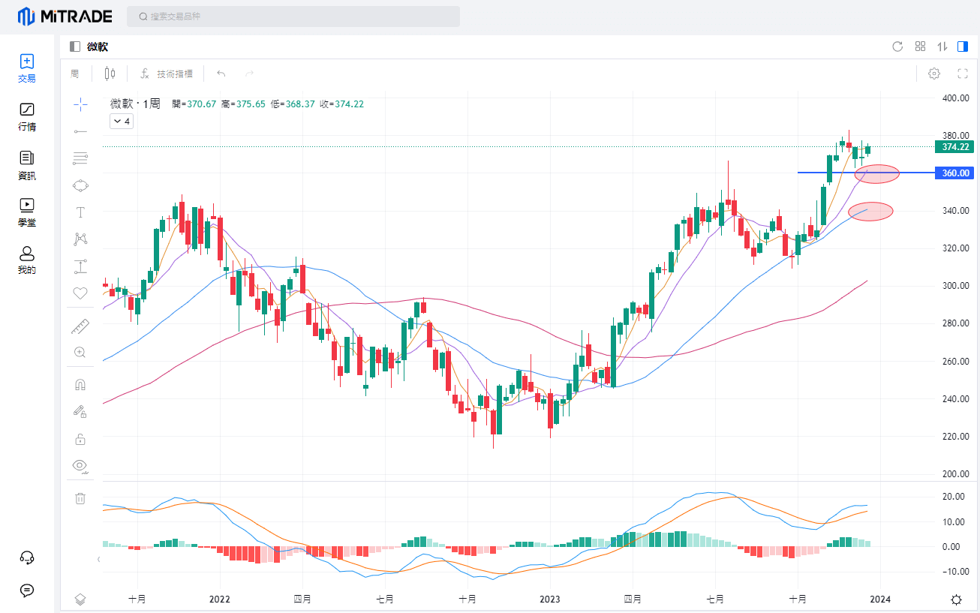
Task: Activate the zoom-in magnifier tool
Action: (80, 352)
